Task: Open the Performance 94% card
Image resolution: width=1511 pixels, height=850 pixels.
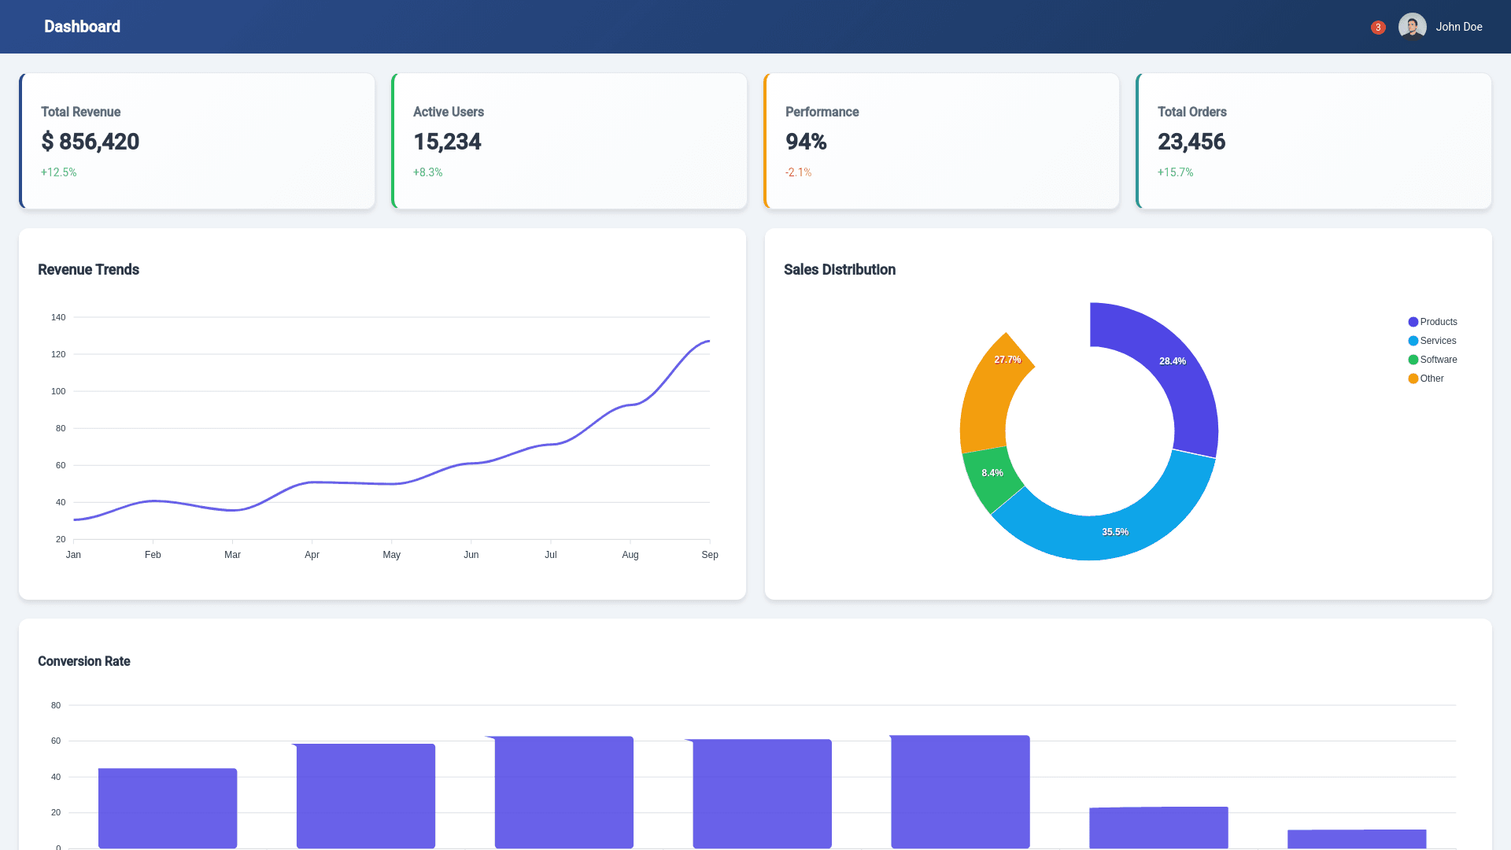Action: click(941, 141)
